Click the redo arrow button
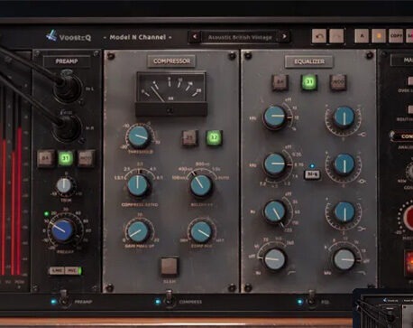Image resolution: width=413 pixels, height=328 pixels. 336,36
